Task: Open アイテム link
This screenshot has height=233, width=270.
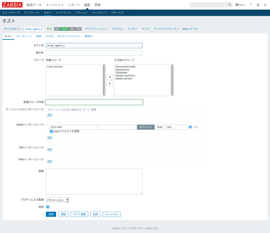Action: (x=117, y=29)
